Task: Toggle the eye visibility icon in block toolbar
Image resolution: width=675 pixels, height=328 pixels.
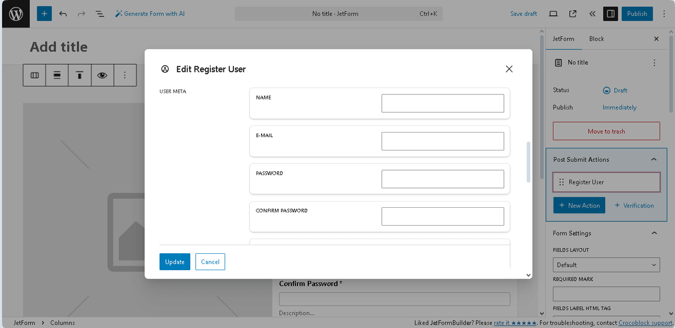Action: pyautogui.click(x=102, y=75)
